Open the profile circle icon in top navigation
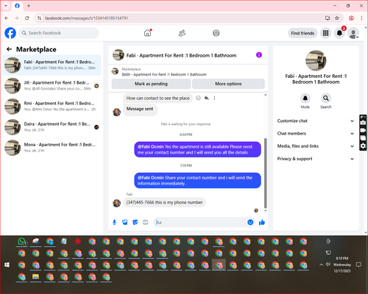 (x=216, y=33)
